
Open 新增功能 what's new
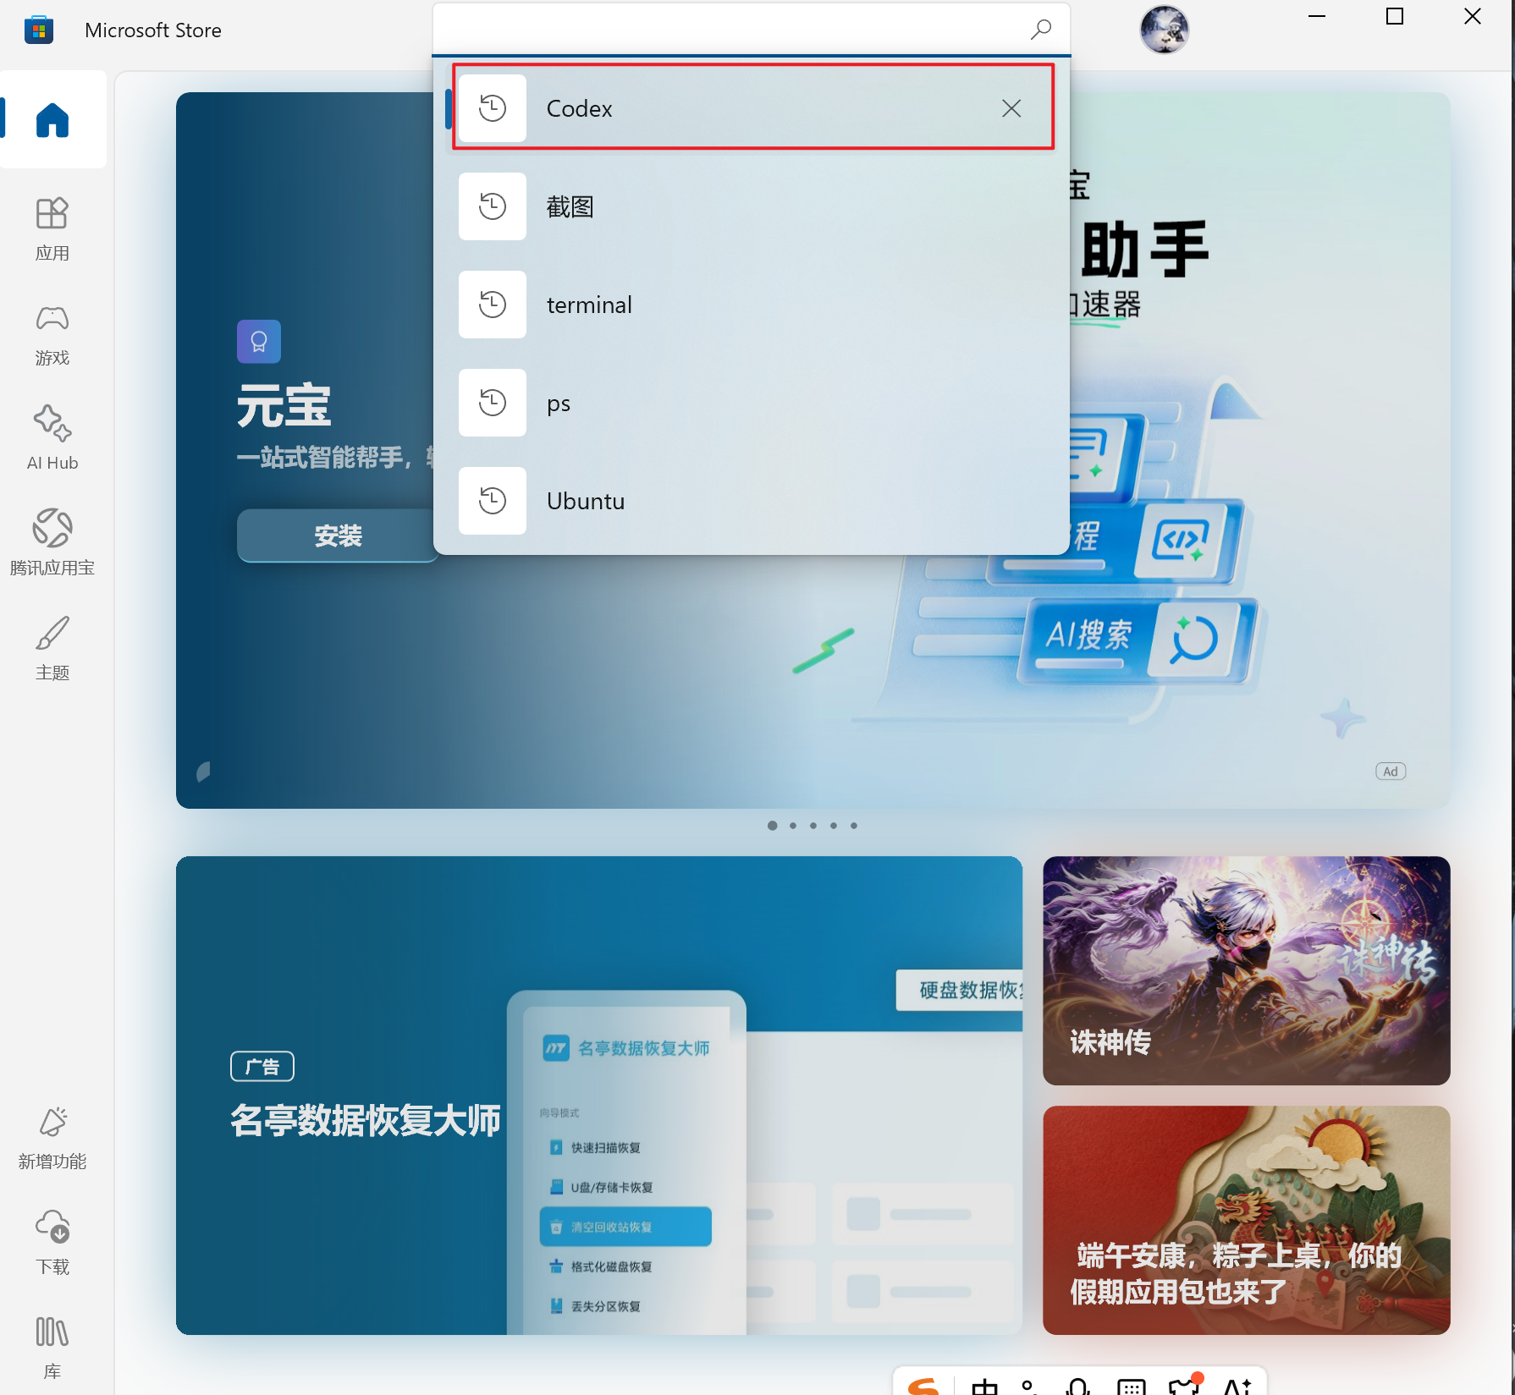52,1138
